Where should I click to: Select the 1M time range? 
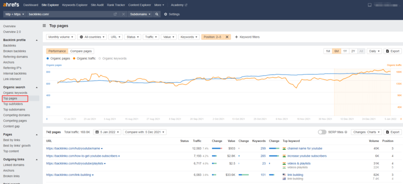[328, 51]
